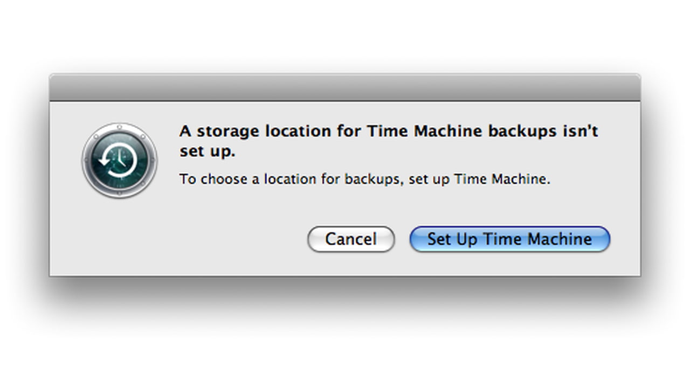Choose Set Up Time Machine
Viewport: 690px width, 388px height.
(509, 239)
